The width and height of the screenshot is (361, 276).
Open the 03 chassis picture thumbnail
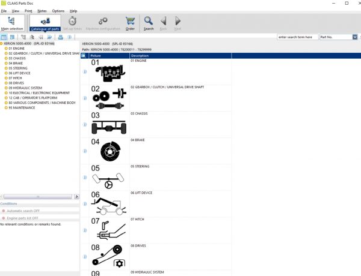pos(109,124)
